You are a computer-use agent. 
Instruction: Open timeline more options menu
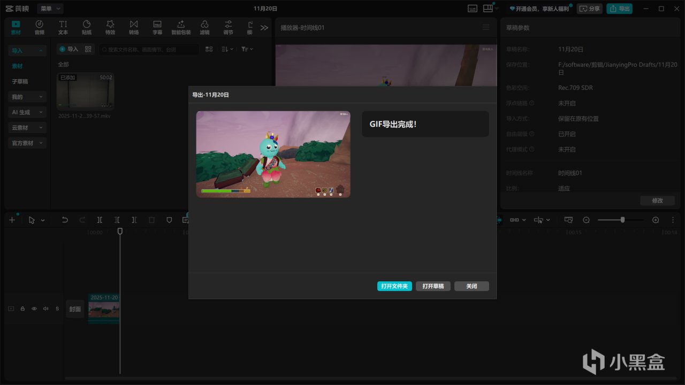coord(673,220)
